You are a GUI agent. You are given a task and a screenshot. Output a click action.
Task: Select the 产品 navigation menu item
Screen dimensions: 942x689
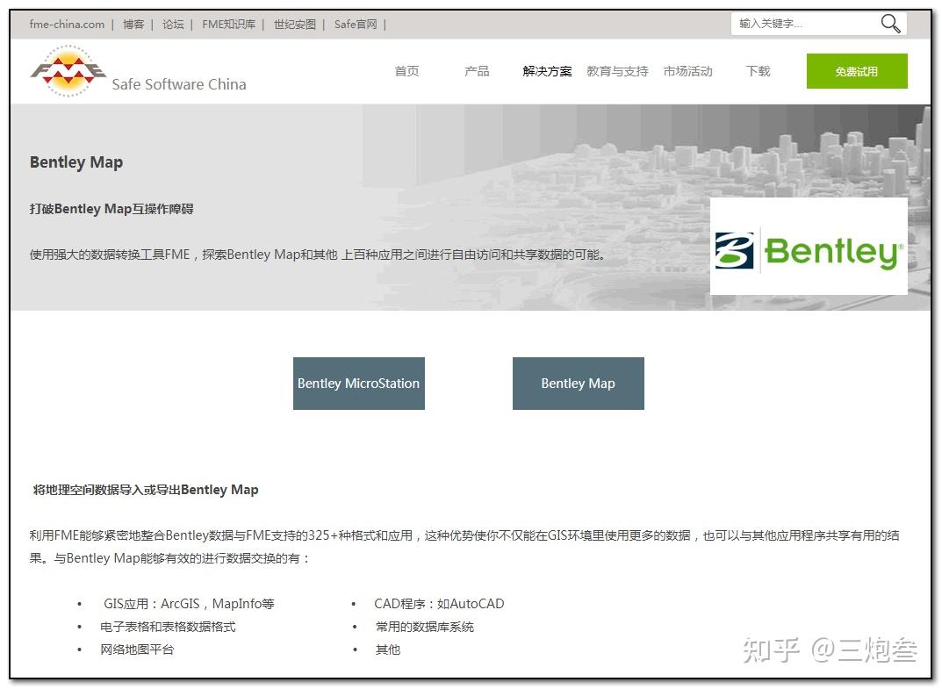pos(477,71)
